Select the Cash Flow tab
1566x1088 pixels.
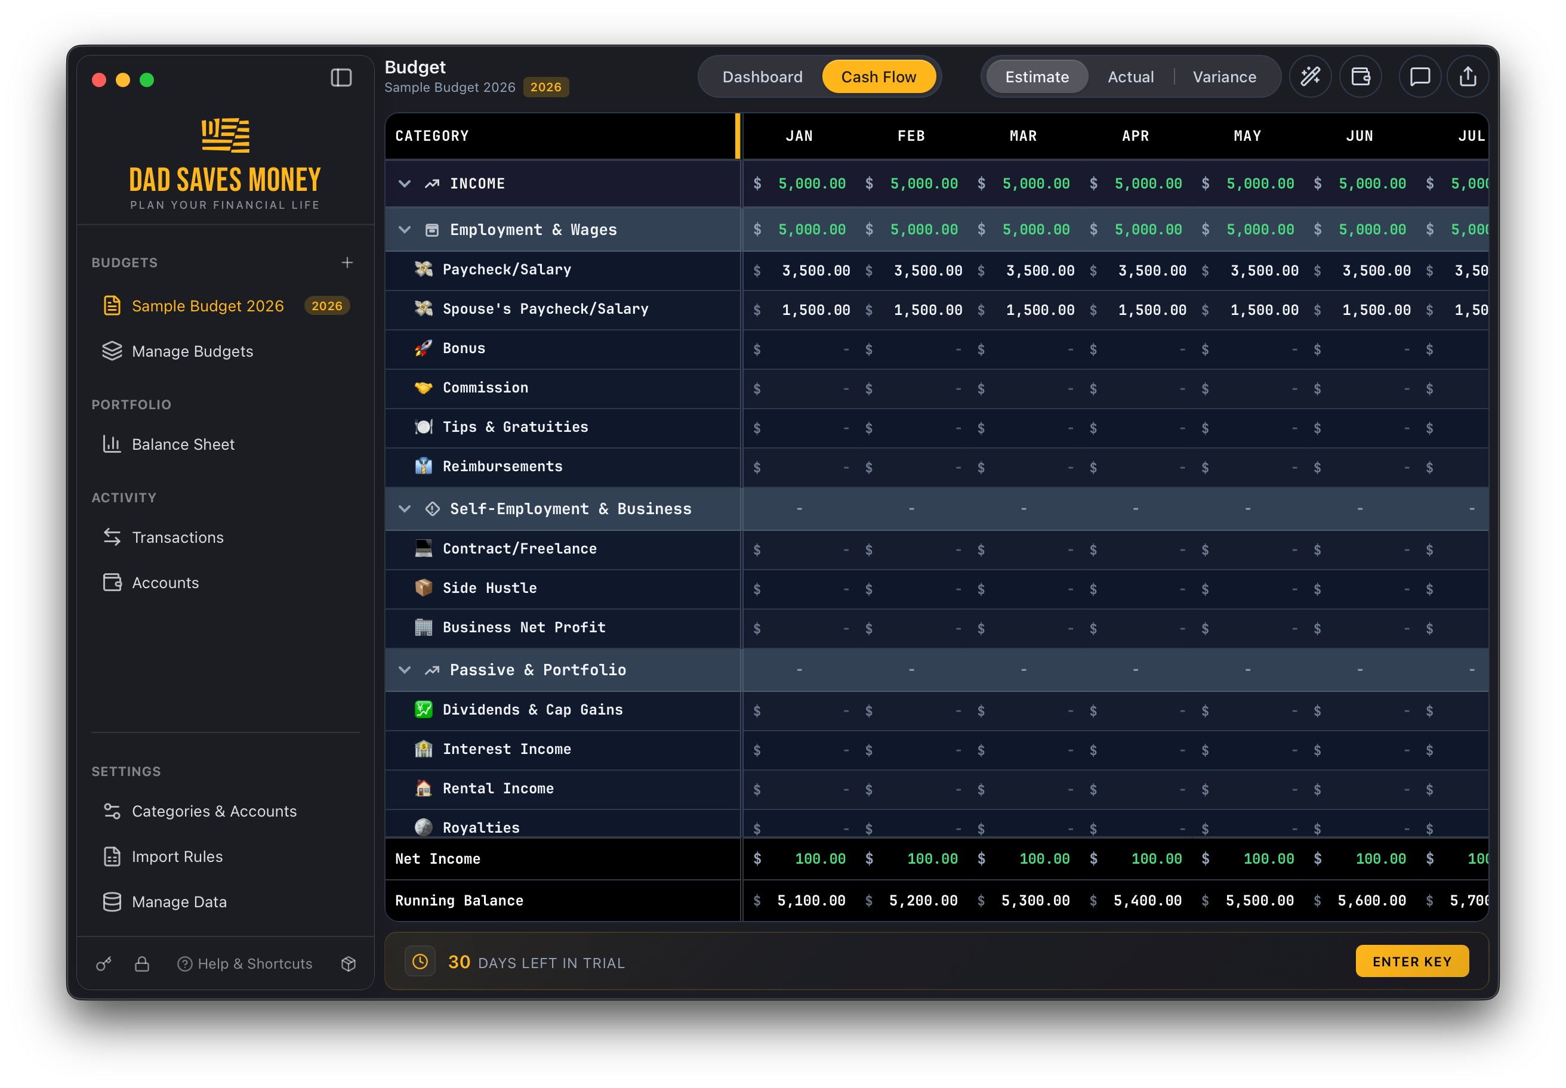point(878,77)
